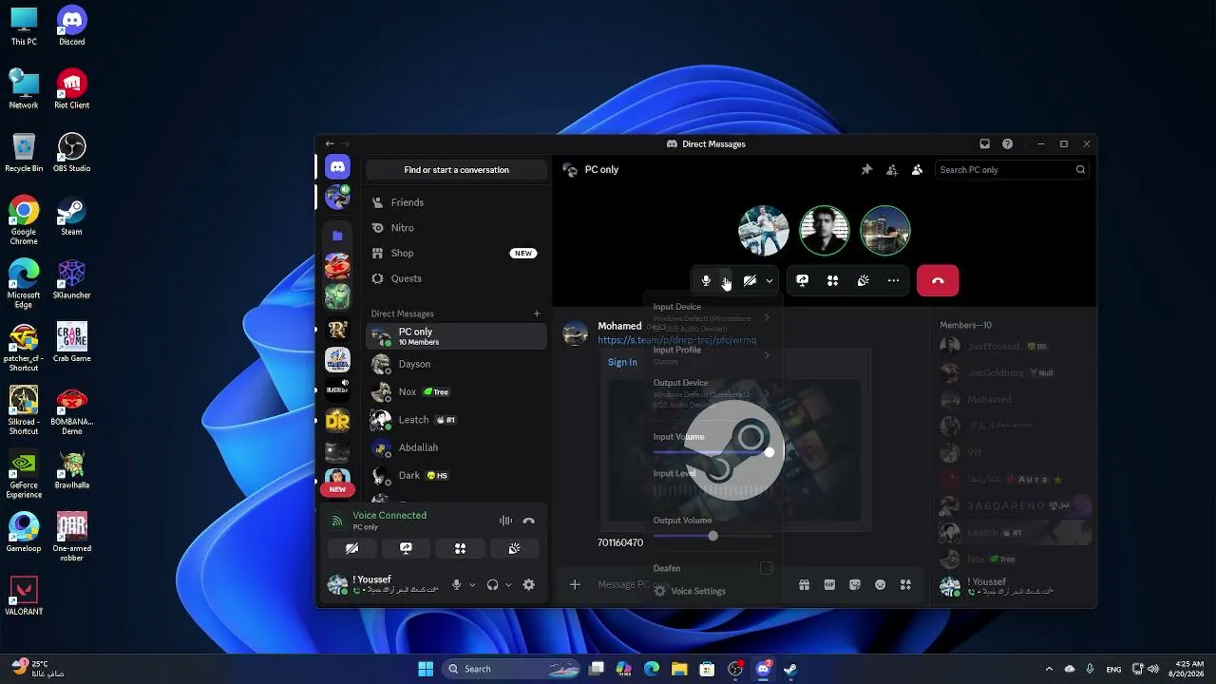The height and width of the screenshot is (684, 1216).
Task: Toggle the member list icon
Action: (x=917, y=170)
